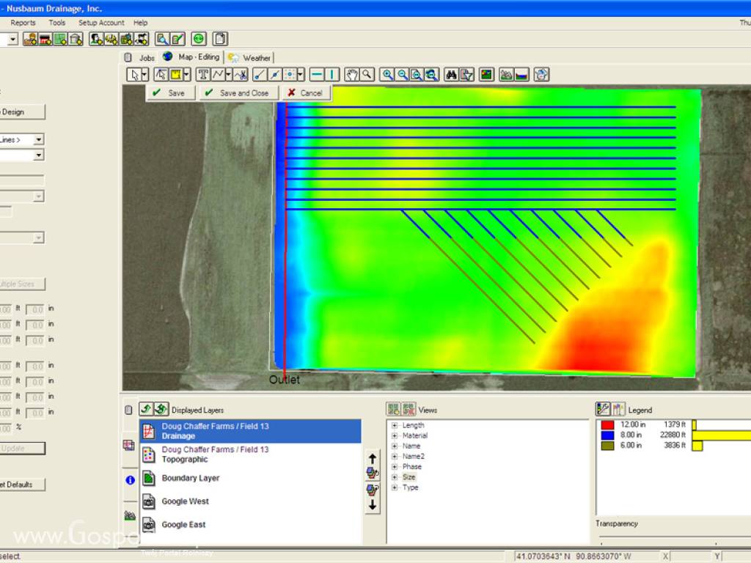Open the Tools menu
This screenshot has width=751, height=563.
[57, 23]
